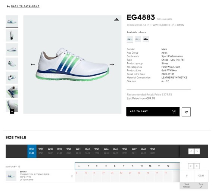Image resolution: width=212 pixels, height=194 pixels.
Task: Select delivery week W49 tab
Action: pos(153,151)
